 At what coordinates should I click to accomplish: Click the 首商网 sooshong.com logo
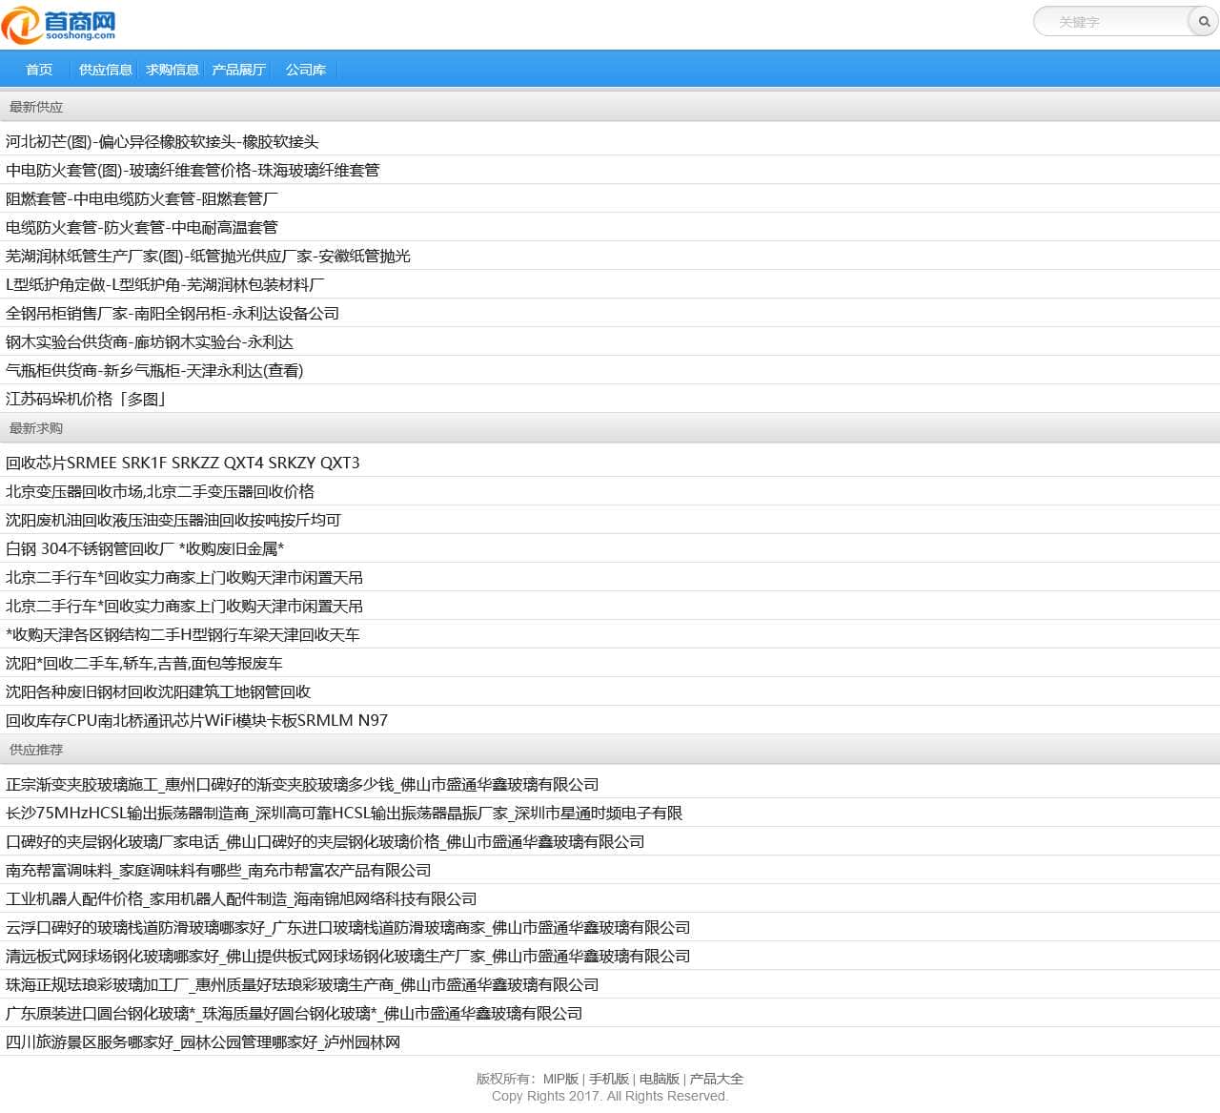point(59,24)
